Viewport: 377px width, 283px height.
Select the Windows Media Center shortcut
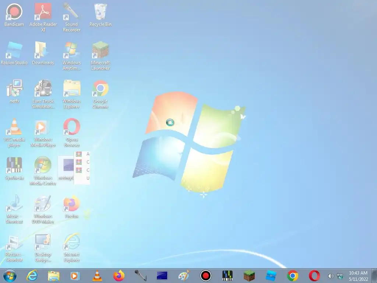43,171
